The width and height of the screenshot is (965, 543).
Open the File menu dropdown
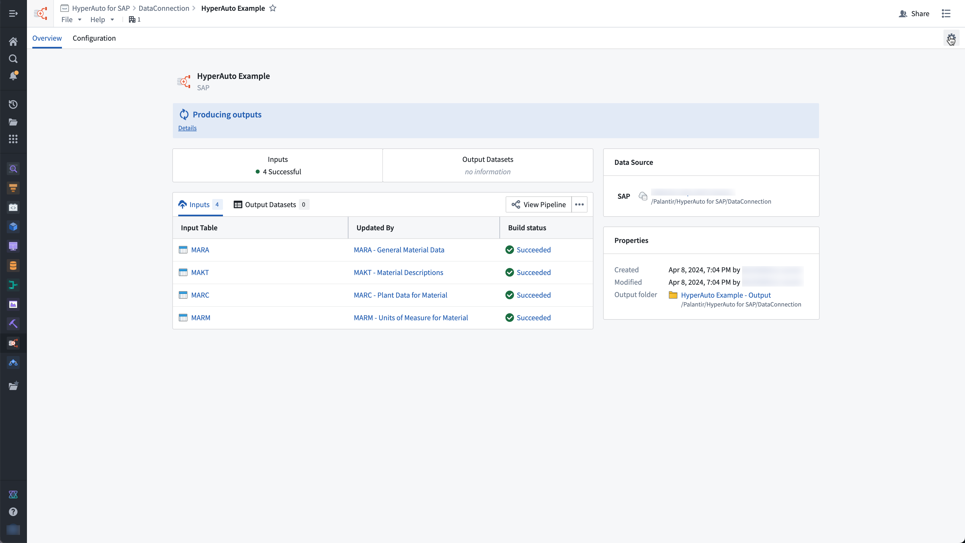(x=71, y=19)
